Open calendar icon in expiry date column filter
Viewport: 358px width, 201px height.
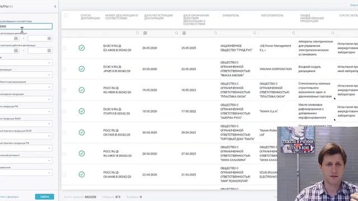pyautogui.click(x=184, y=33)
